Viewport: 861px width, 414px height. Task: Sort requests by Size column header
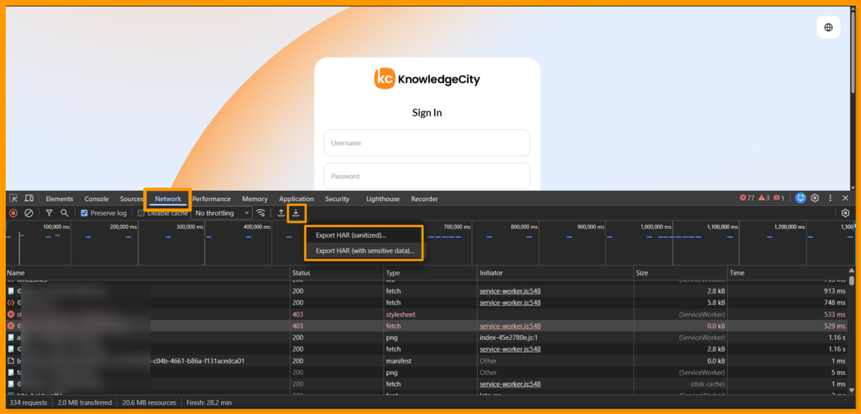click(x=680, y=273)
